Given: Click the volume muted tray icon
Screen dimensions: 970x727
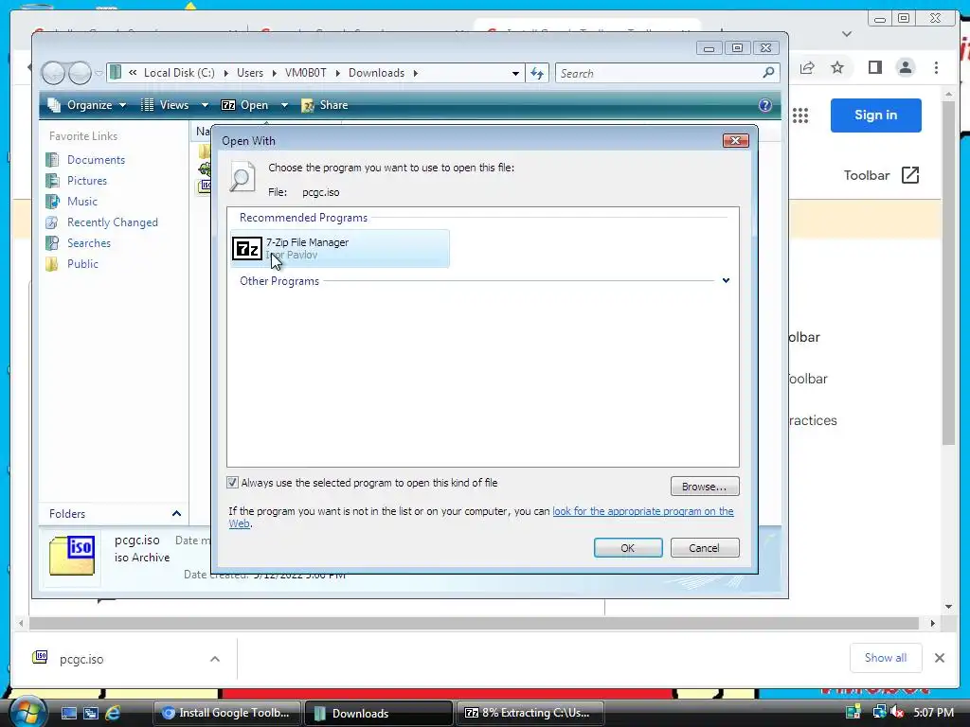Looking at the screenshot, I should (x=897, y=713).
